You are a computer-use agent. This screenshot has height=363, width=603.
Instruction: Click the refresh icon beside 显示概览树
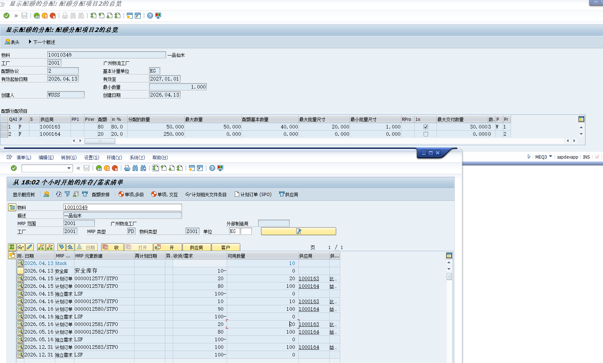[59, 194]
